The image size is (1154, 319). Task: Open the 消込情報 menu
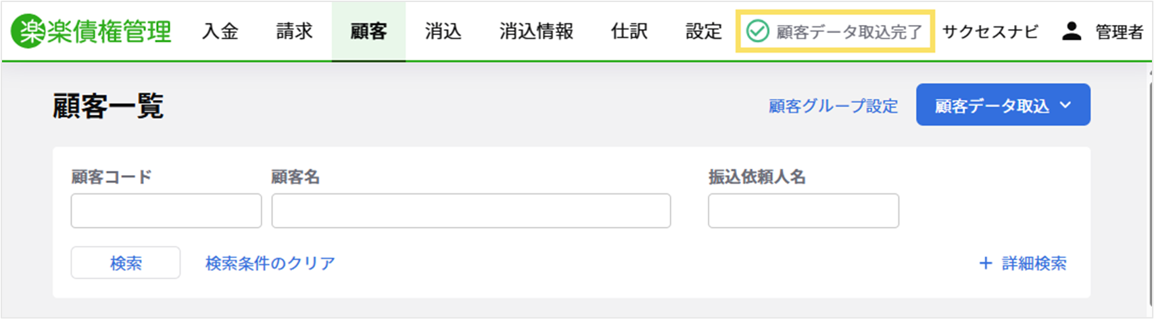tap(536, 31)
